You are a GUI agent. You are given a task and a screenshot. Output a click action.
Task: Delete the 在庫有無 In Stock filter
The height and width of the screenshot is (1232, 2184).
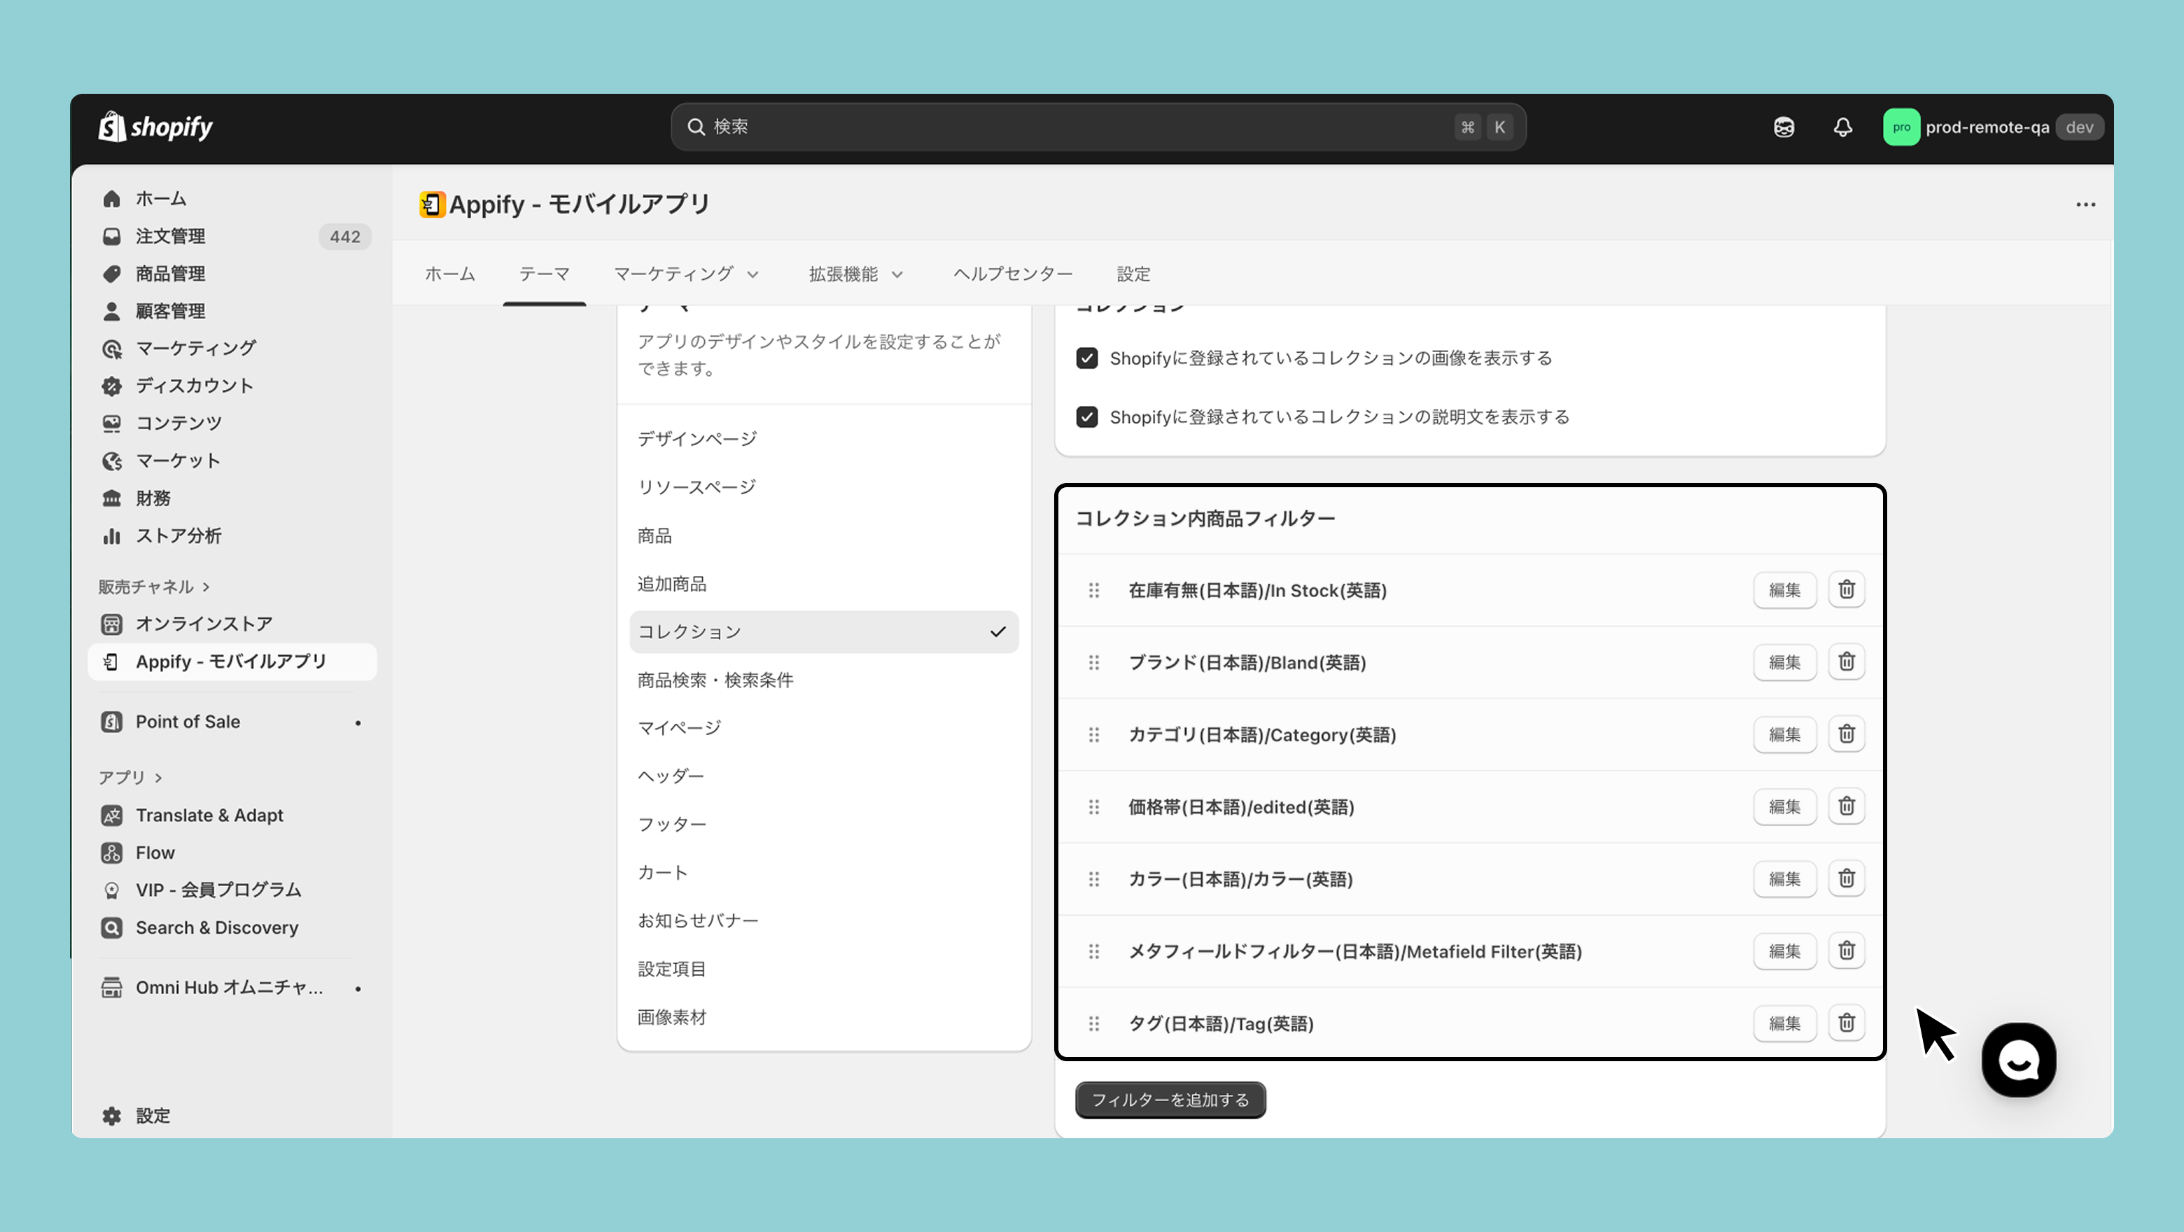[1846, 589]
